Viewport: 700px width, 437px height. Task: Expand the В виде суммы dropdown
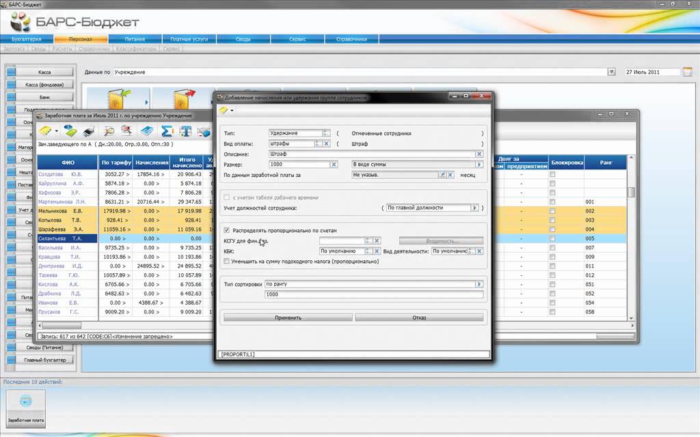coord(479,165)
